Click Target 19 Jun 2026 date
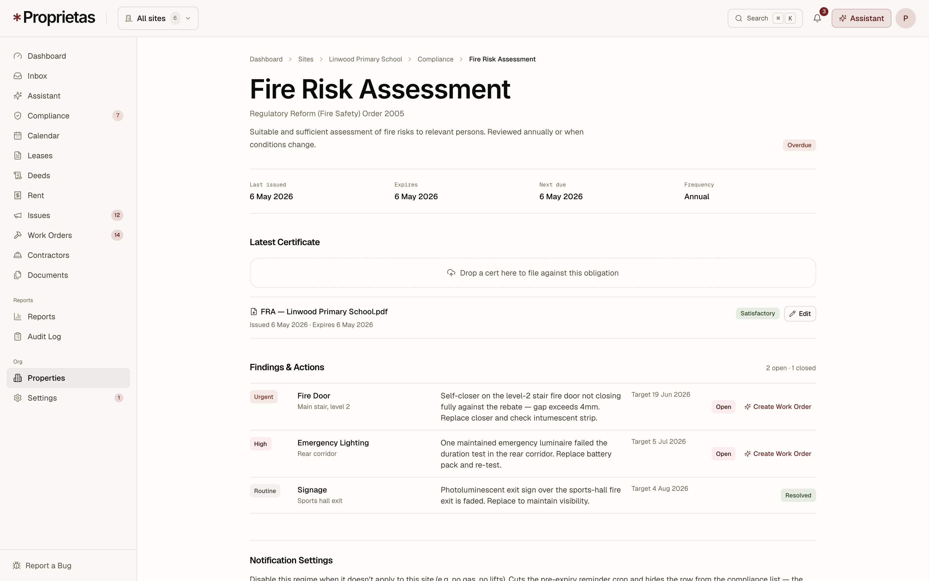This screenshot has width=929, height=581. click(x=661, y=395)
